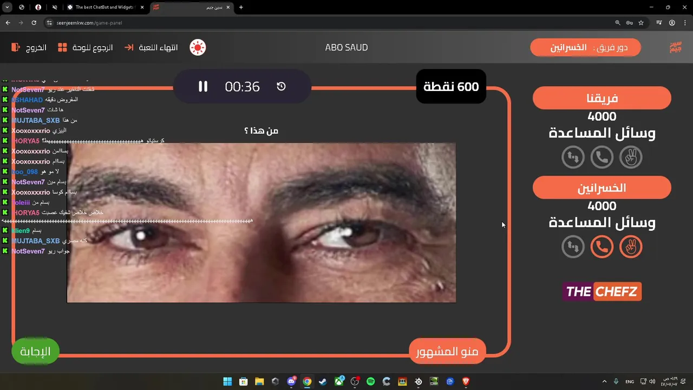Image resolution: width=693 pixels, height=390 pixels.
Task: Open the tab search dropdown
Action: 7,7
